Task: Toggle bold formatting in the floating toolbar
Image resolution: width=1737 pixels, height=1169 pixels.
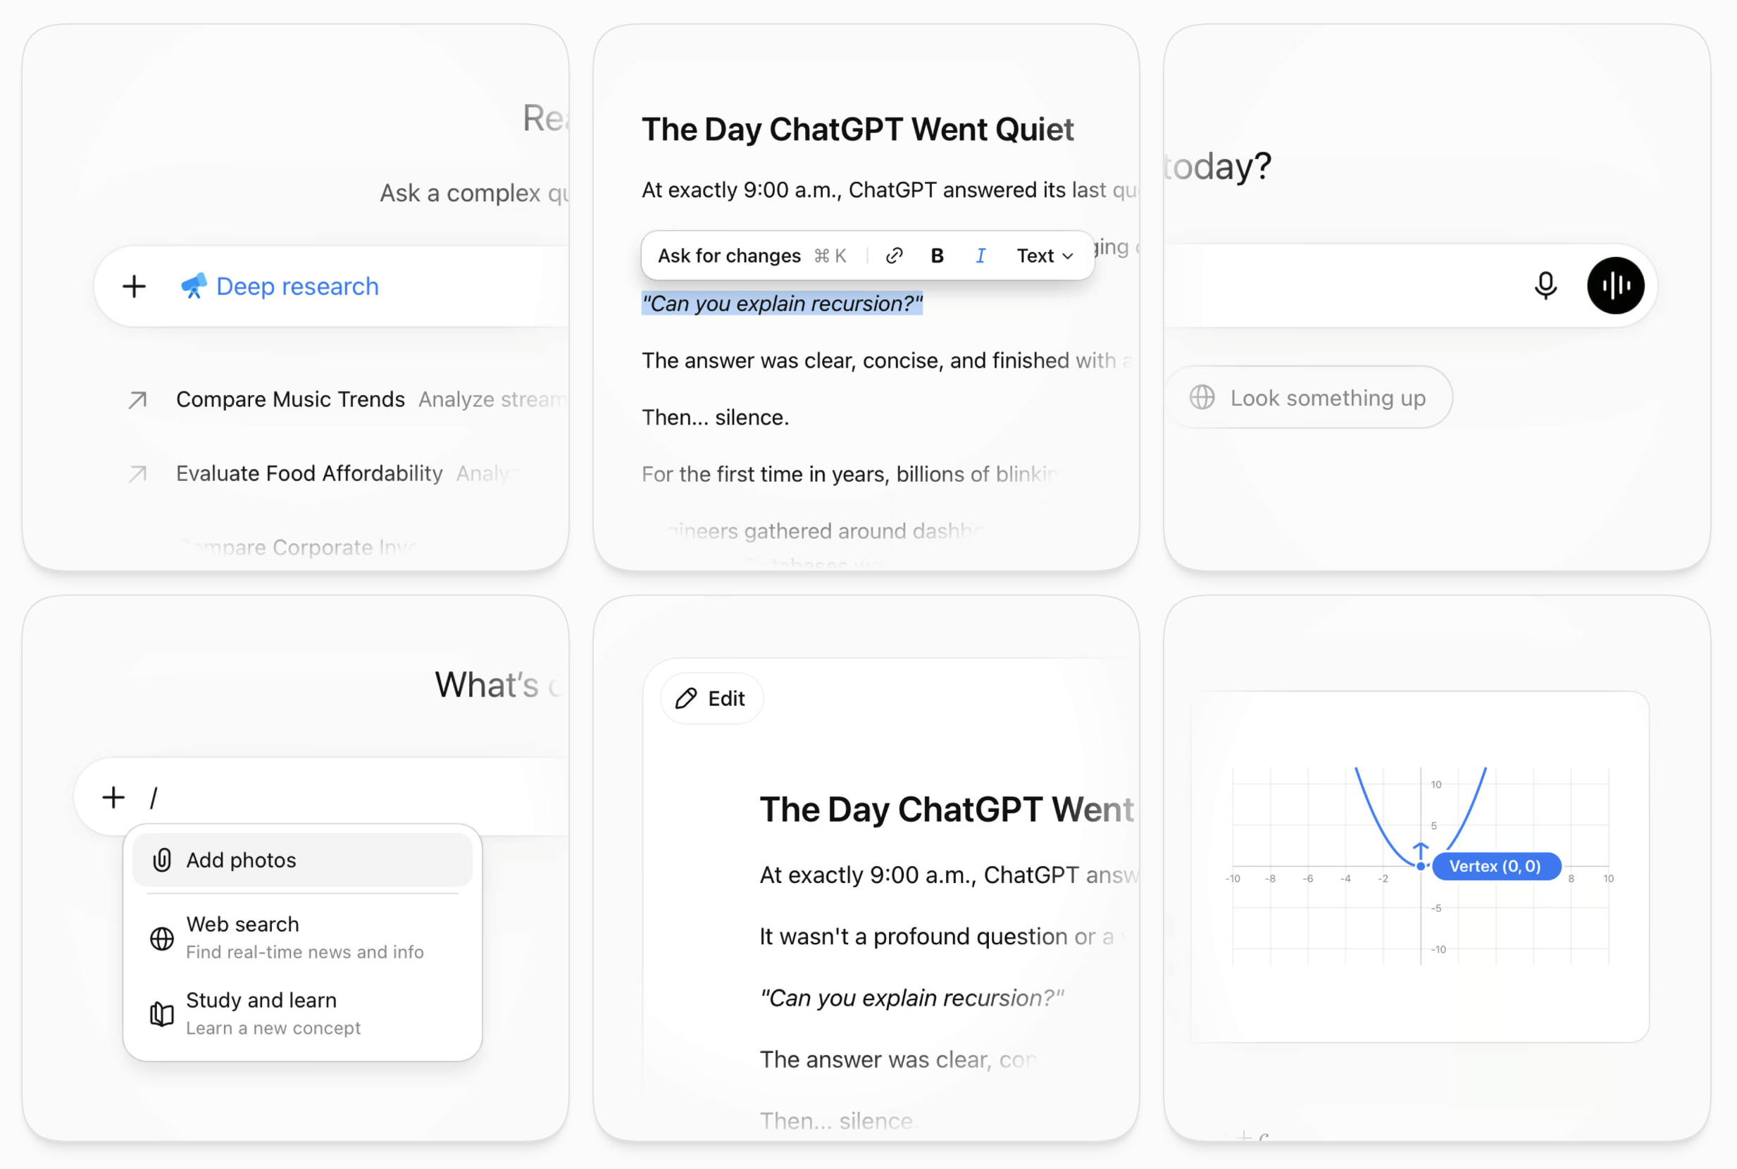Action: click(937, 256)
